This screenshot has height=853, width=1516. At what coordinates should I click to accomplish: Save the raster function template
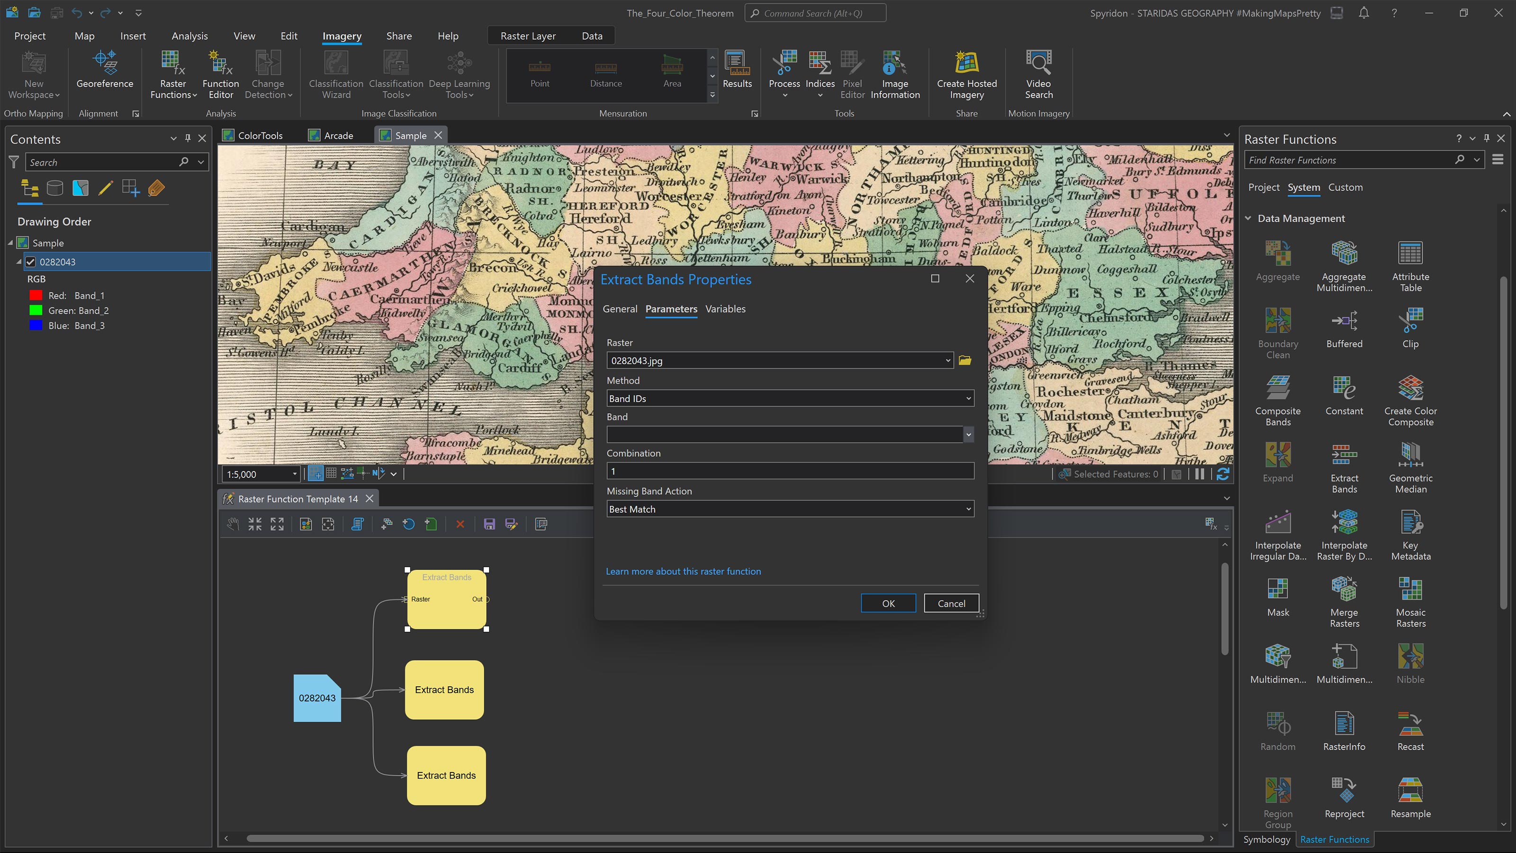click(x=489, y=524)
